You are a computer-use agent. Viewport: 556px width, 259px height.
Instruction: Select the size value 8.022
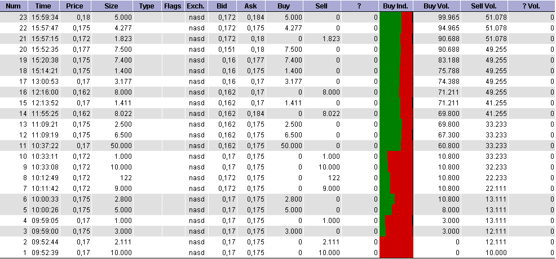123,114
